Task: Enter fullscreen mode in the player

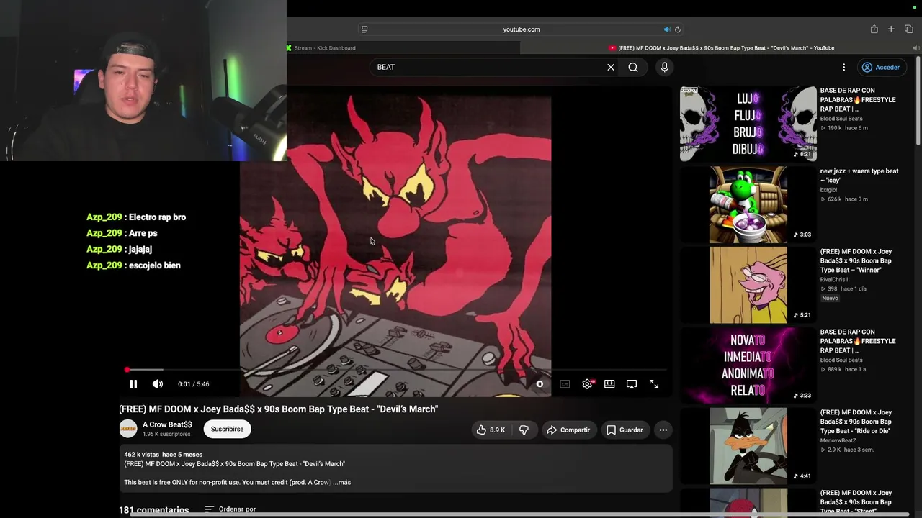Action: (654, 384)
